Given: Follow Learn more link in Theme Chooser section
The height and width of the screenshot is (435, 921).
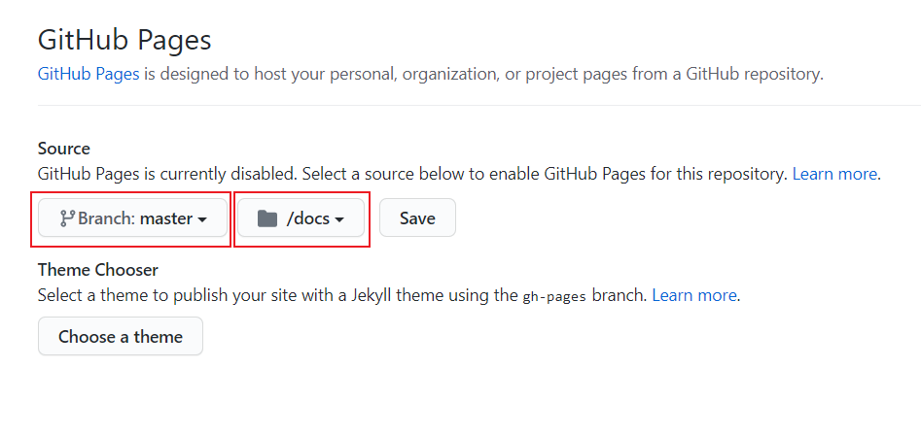Looking at the screenshot, I should 694,295.
